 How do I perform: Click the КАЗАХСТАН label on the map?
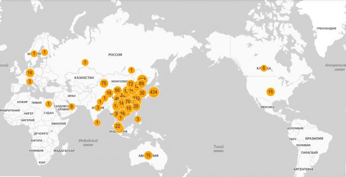click(x=84, y=78)
